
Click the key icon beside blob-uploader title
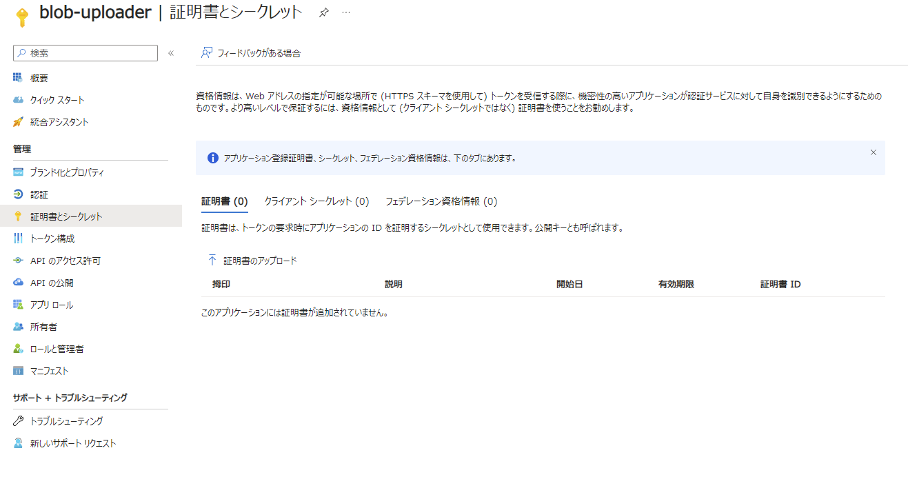point(22,17)
